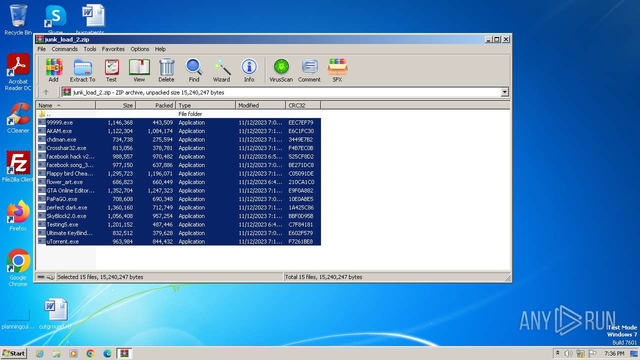Viewport: 640px width, 360px height.
Task: Open CCleaner desktop shortcut
Action: coord(18,118)
